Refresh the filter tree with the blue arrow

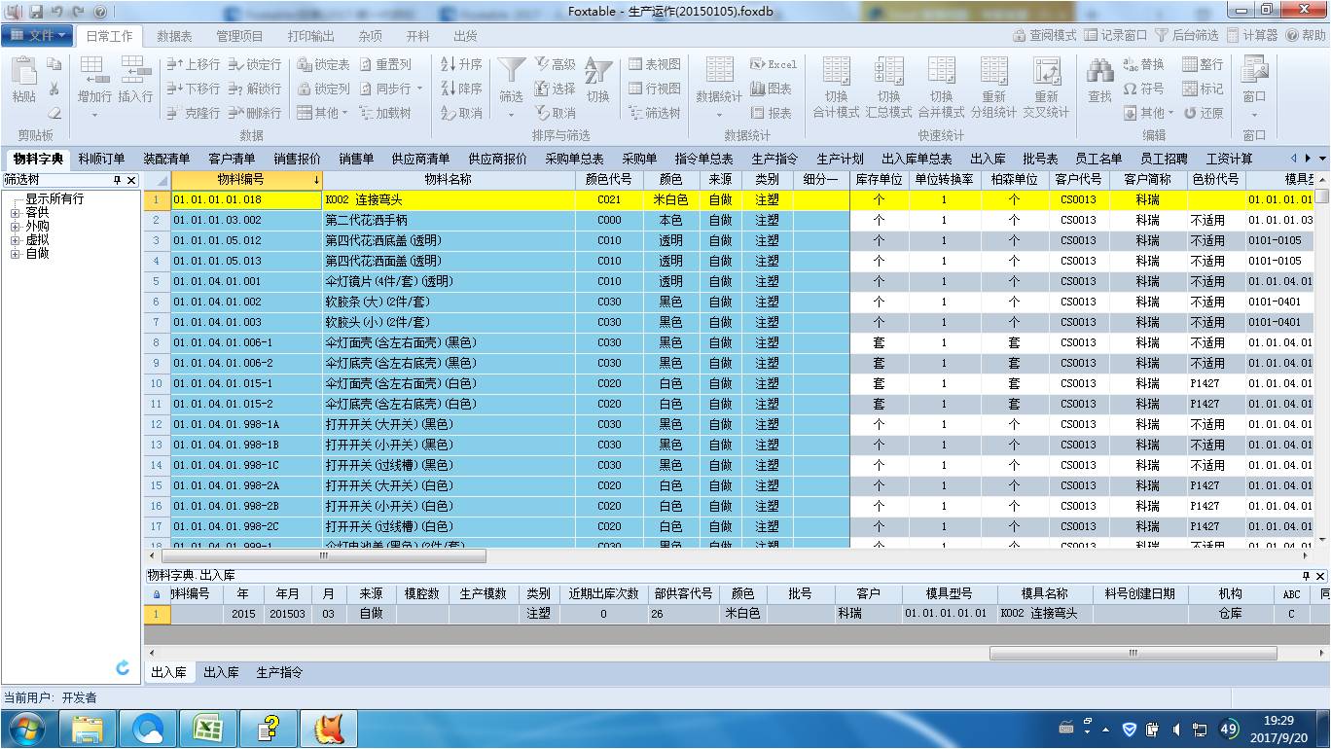pyautogui.click(x=123, y=667)
